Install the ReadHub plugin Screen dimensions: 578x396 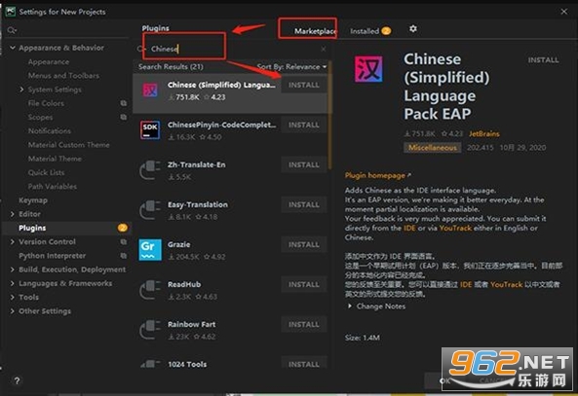pyautogui.click(x=304, y=284)
